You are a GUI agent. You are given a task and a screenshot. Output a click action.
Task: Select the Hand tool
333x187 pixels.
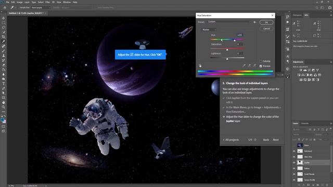pos(4,102)
